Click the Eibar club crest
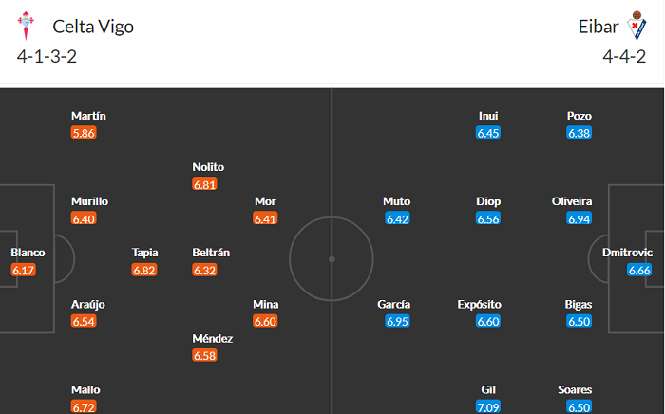Image resolution: width=665 pixels, height=414 pixels. click(636, 27)
